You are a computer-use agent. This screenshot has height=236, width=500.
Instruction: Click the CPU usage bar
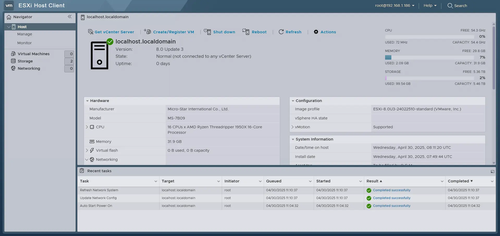coord(429,37)
